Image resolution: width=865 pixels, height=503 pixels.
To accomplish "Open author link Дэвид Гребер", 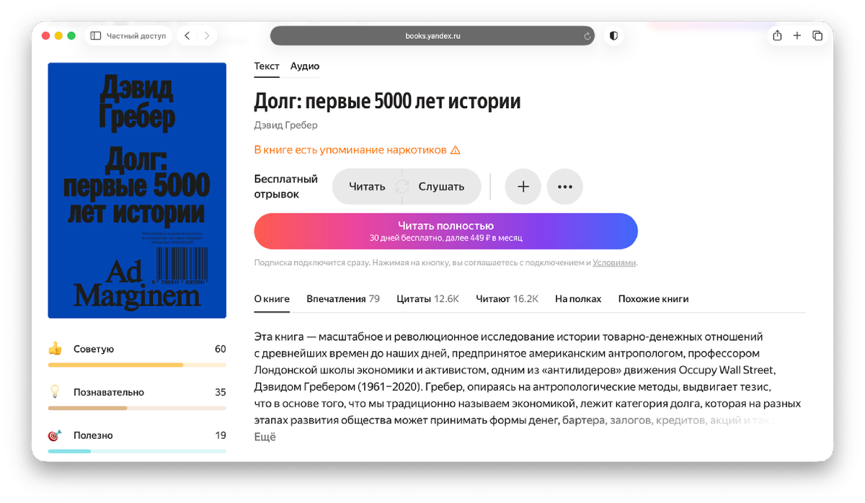I will pos(286,125).
